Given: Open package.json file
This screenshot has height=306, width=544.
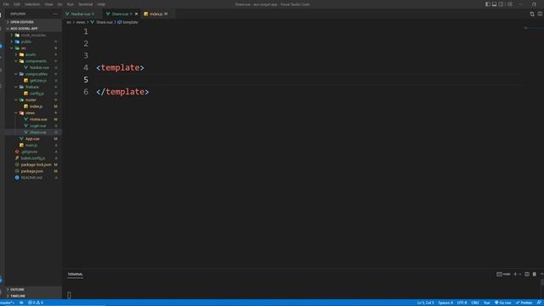Looking at the screenshot, I should click(33, 171).
